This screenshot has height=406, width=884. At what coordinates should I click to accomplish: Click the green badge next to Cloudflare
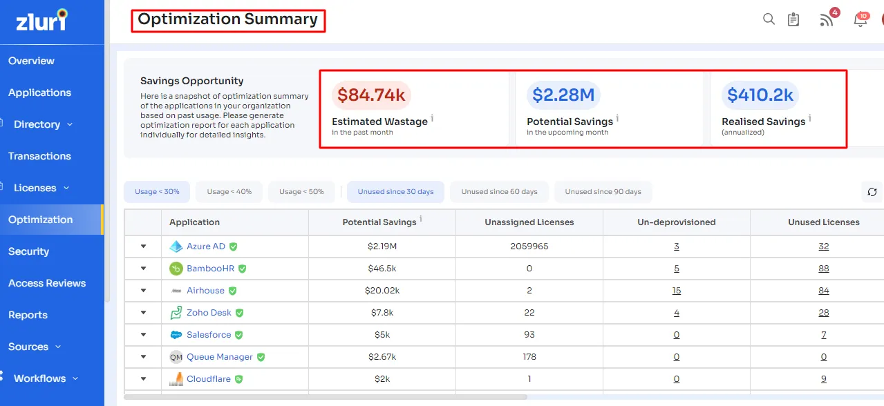coord(239,379)
